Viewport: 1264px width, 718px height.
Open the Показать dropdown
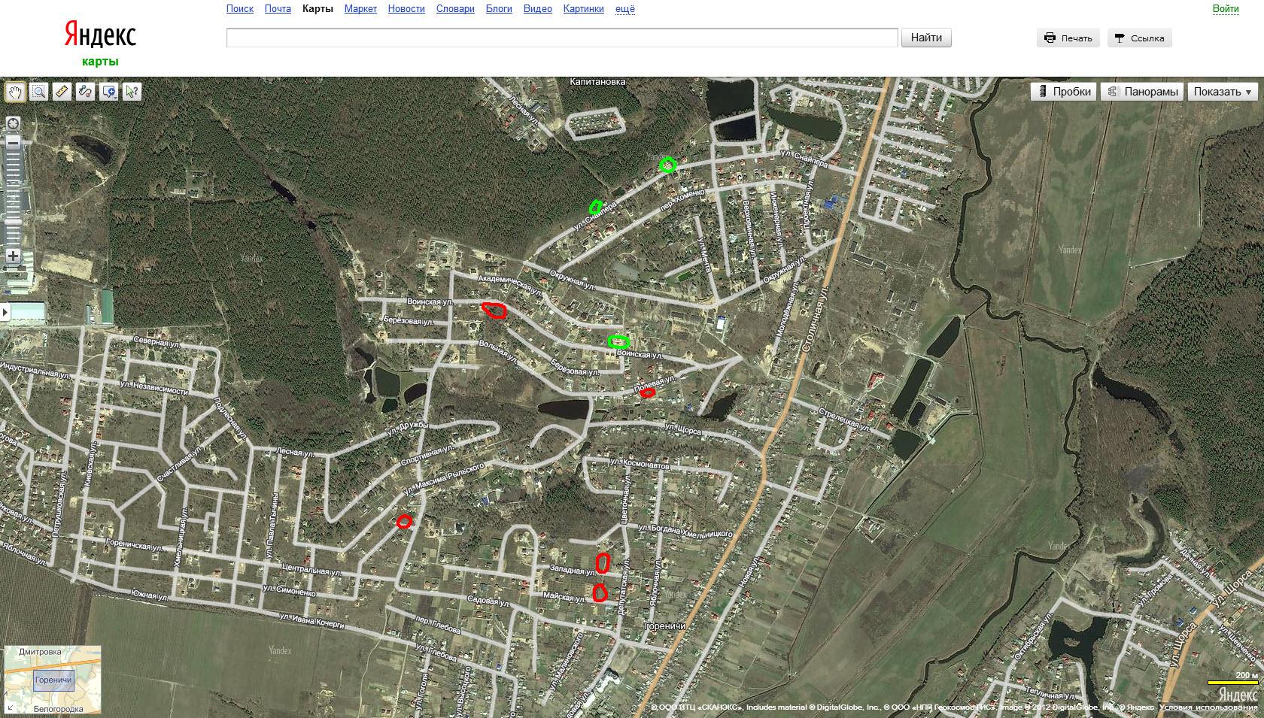1223,92
